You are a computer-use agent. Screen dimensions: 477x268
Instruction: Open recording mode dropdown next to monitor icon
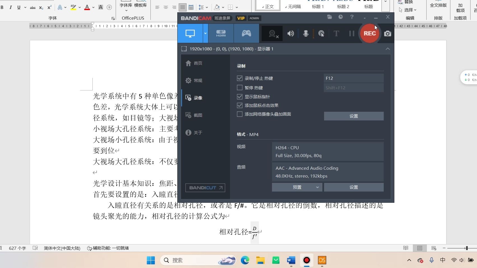(205, 33)
